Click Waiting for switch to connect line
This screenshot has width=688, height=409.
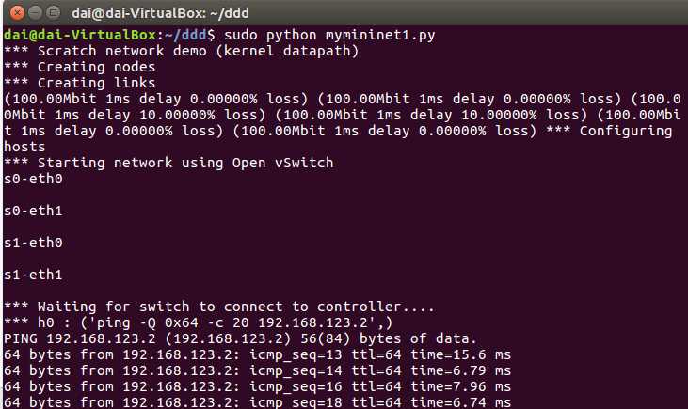(x=219, y=307)
